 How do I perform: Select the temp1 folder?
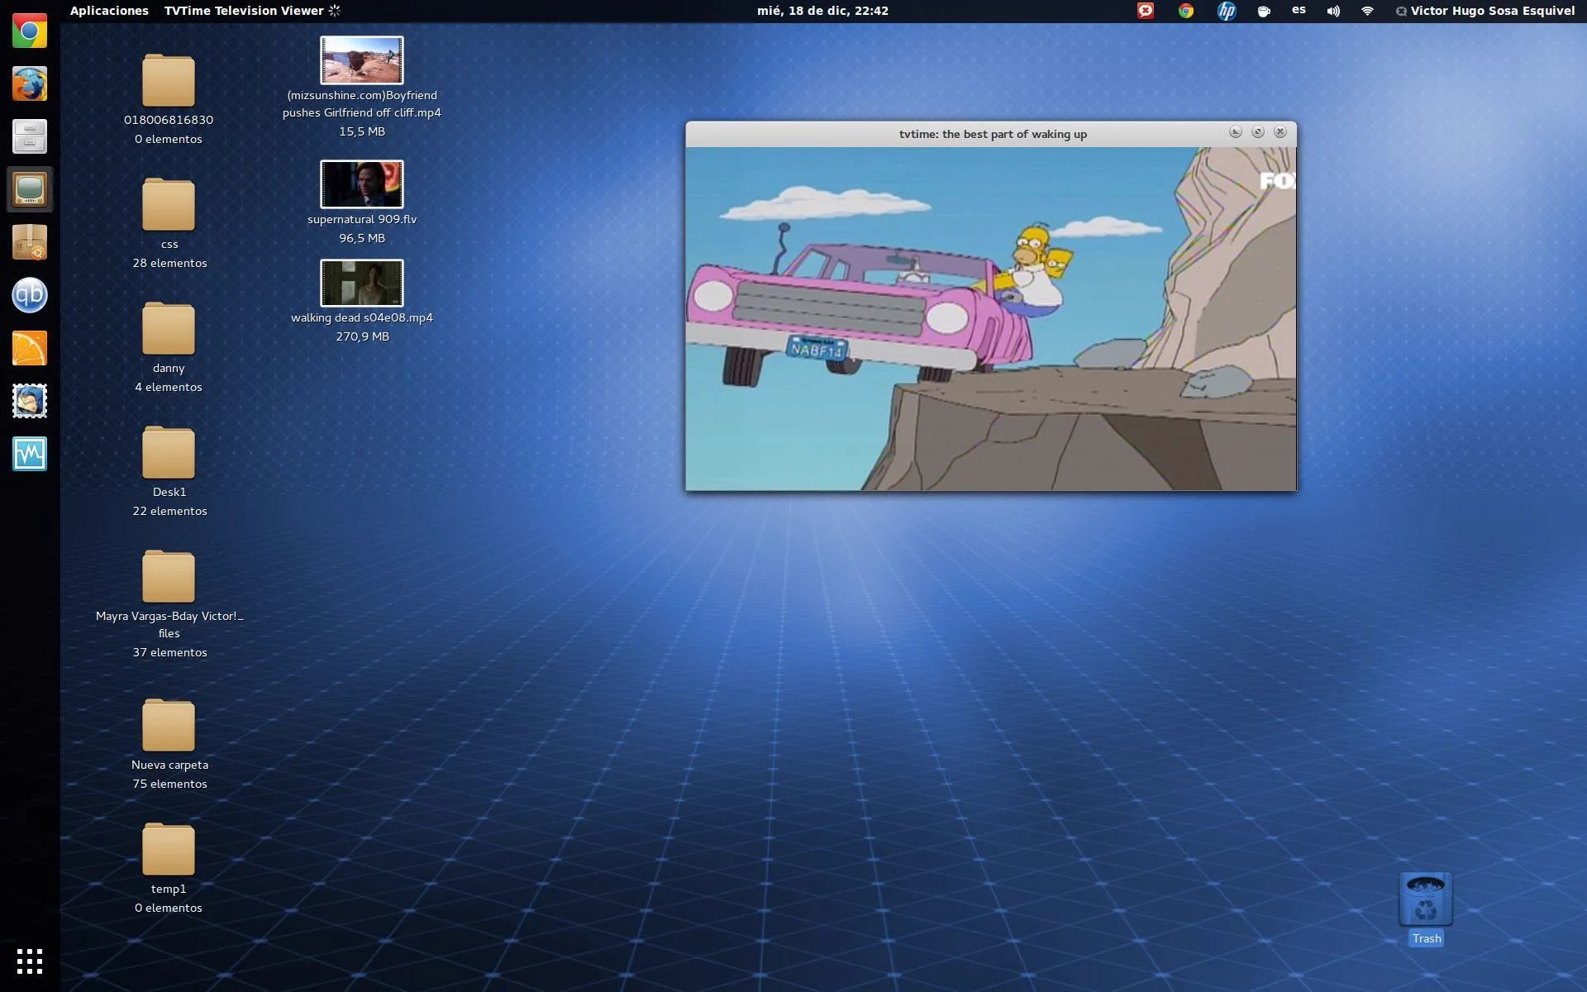tap(169, 850)
